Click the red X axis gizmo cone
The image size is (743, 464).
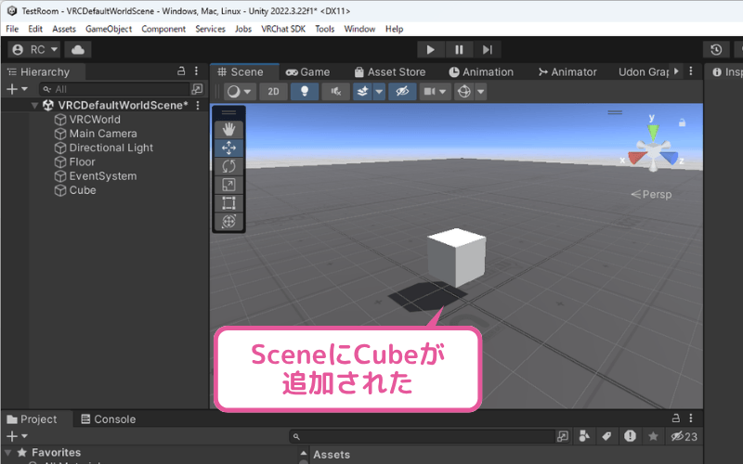point(635,158)
